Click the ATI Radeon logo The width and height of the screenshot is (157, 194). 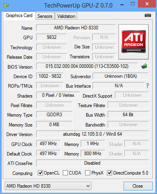(x=134, y=42)
